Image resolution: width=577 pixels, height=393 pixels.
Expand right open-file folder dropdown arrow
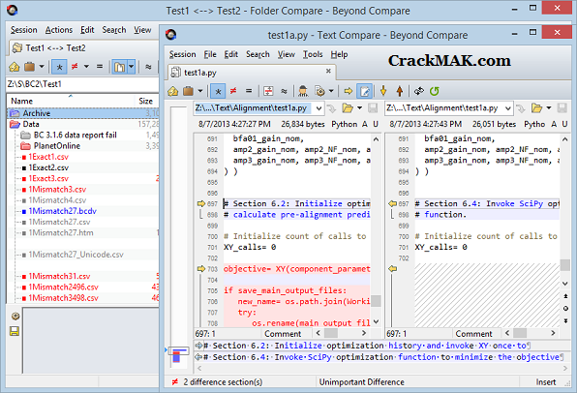(549, 108)
